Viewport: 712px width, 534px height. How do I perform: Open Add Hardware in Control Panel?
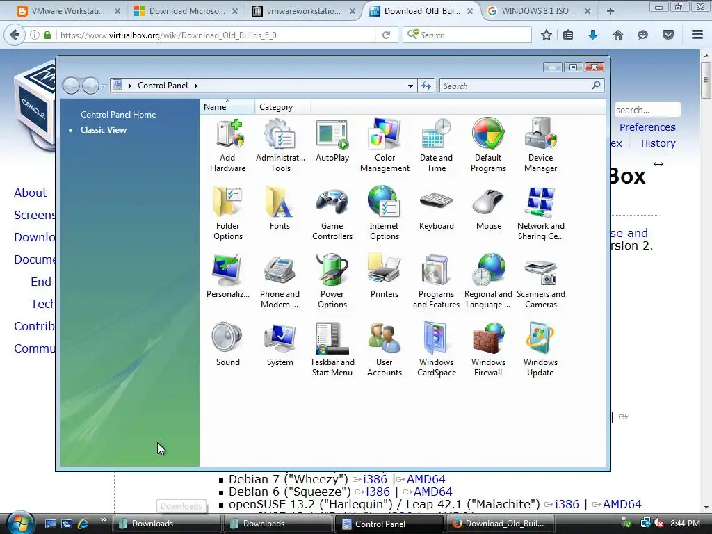[227, 145]
